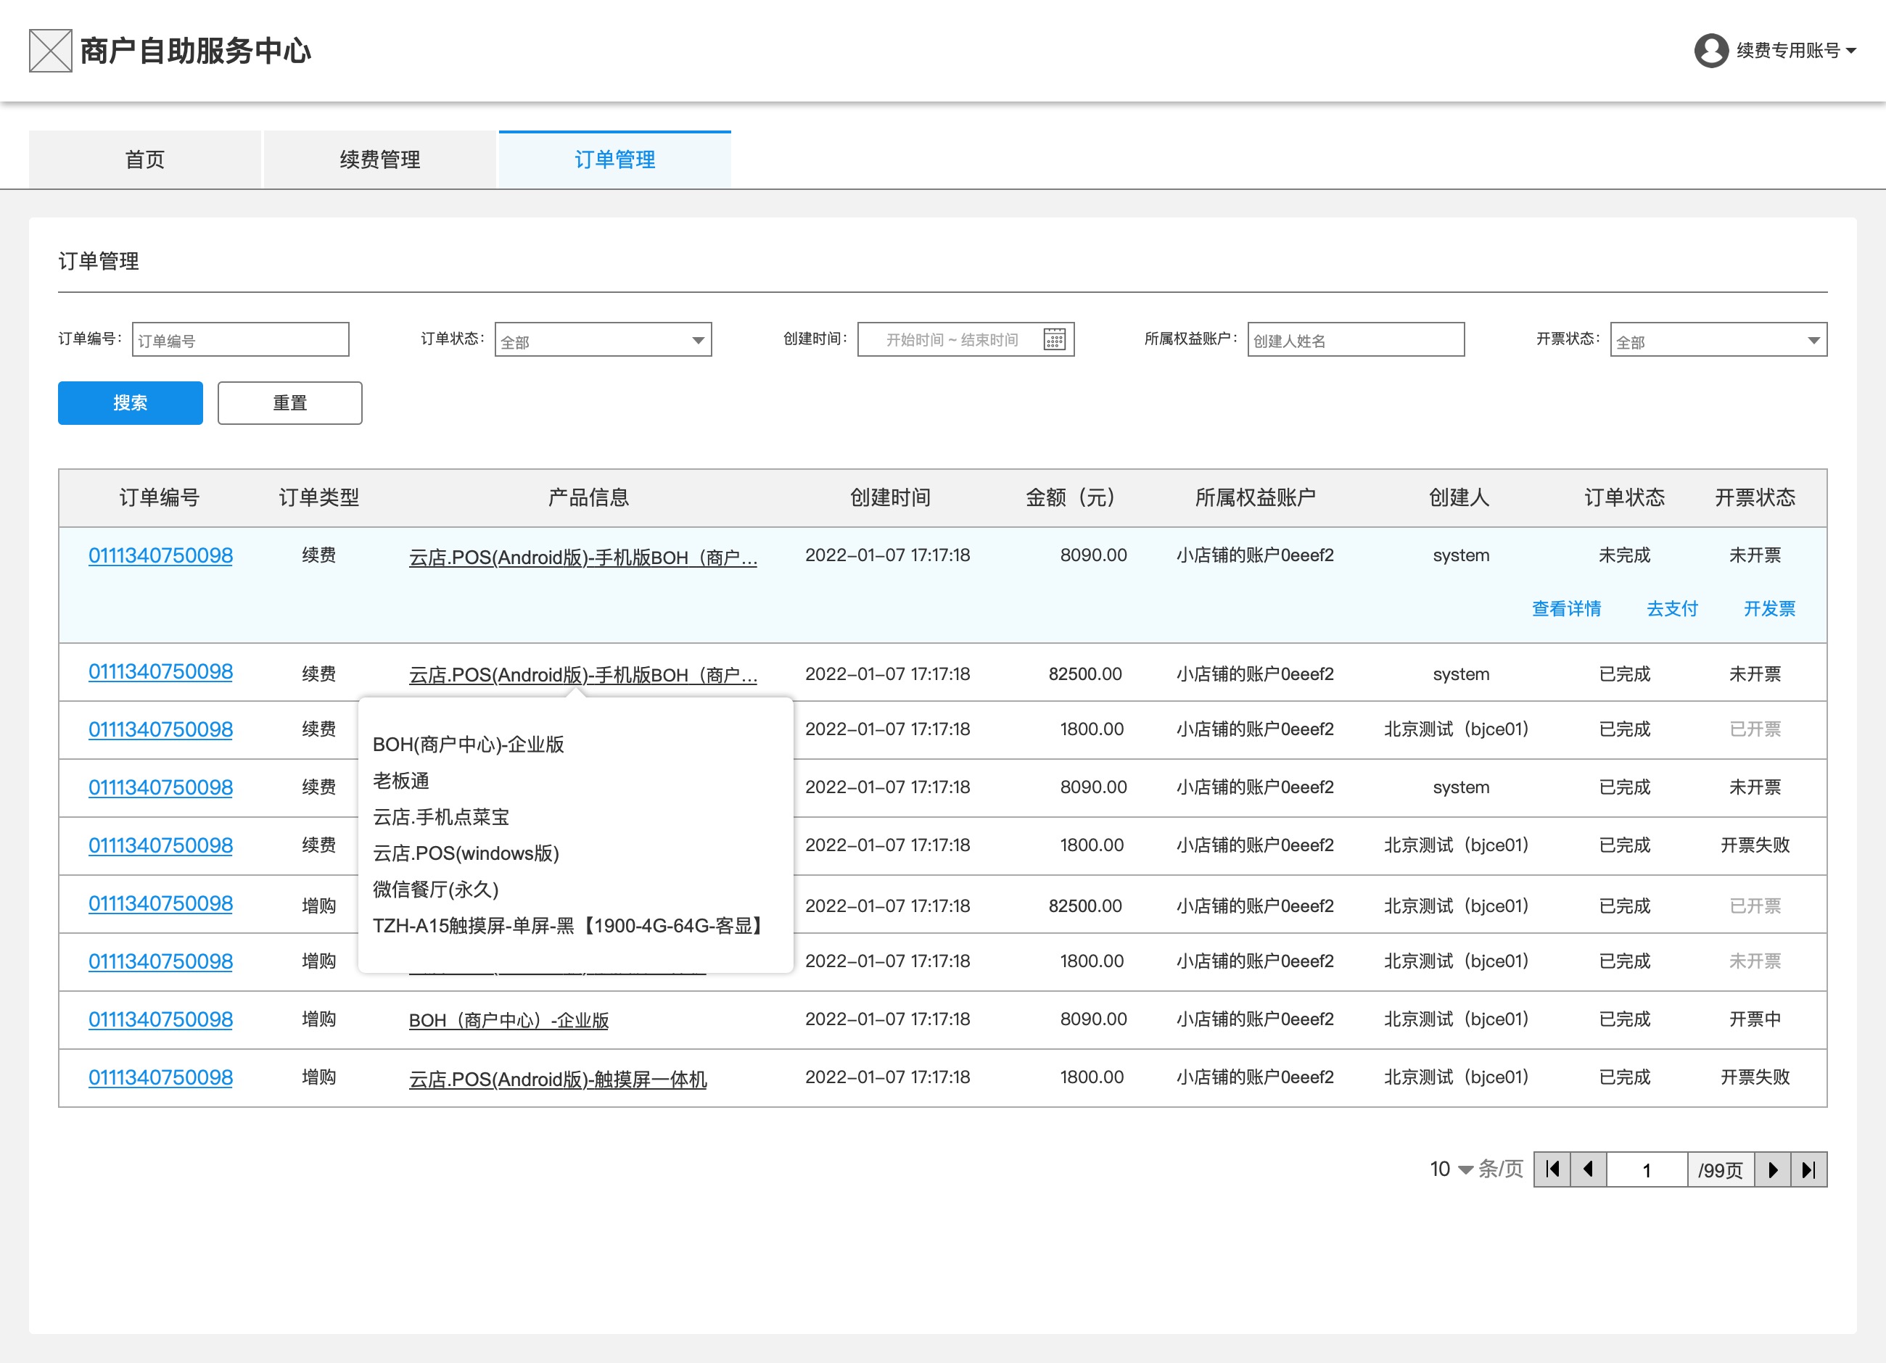The width and height of the screenshot is (1886, 1363).
Task: Click BOH(商户中心)-企业版 in the popup
Action: pyautogui.click(x=468, y=744)
